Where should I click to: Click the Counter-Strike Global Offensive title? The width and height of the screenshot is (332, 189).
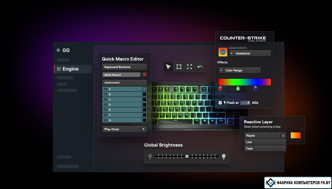coord(243,39)
